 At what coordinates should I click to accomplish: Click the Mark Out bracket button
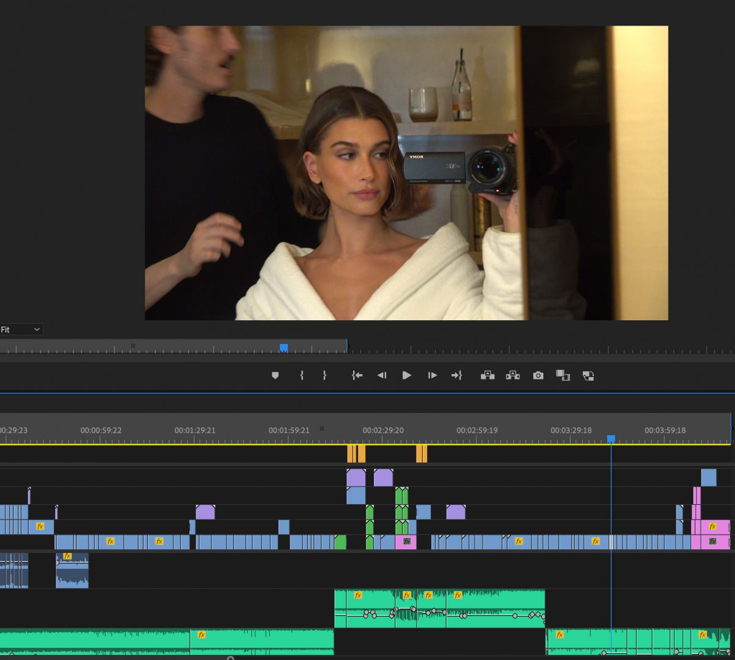(324, 375)
